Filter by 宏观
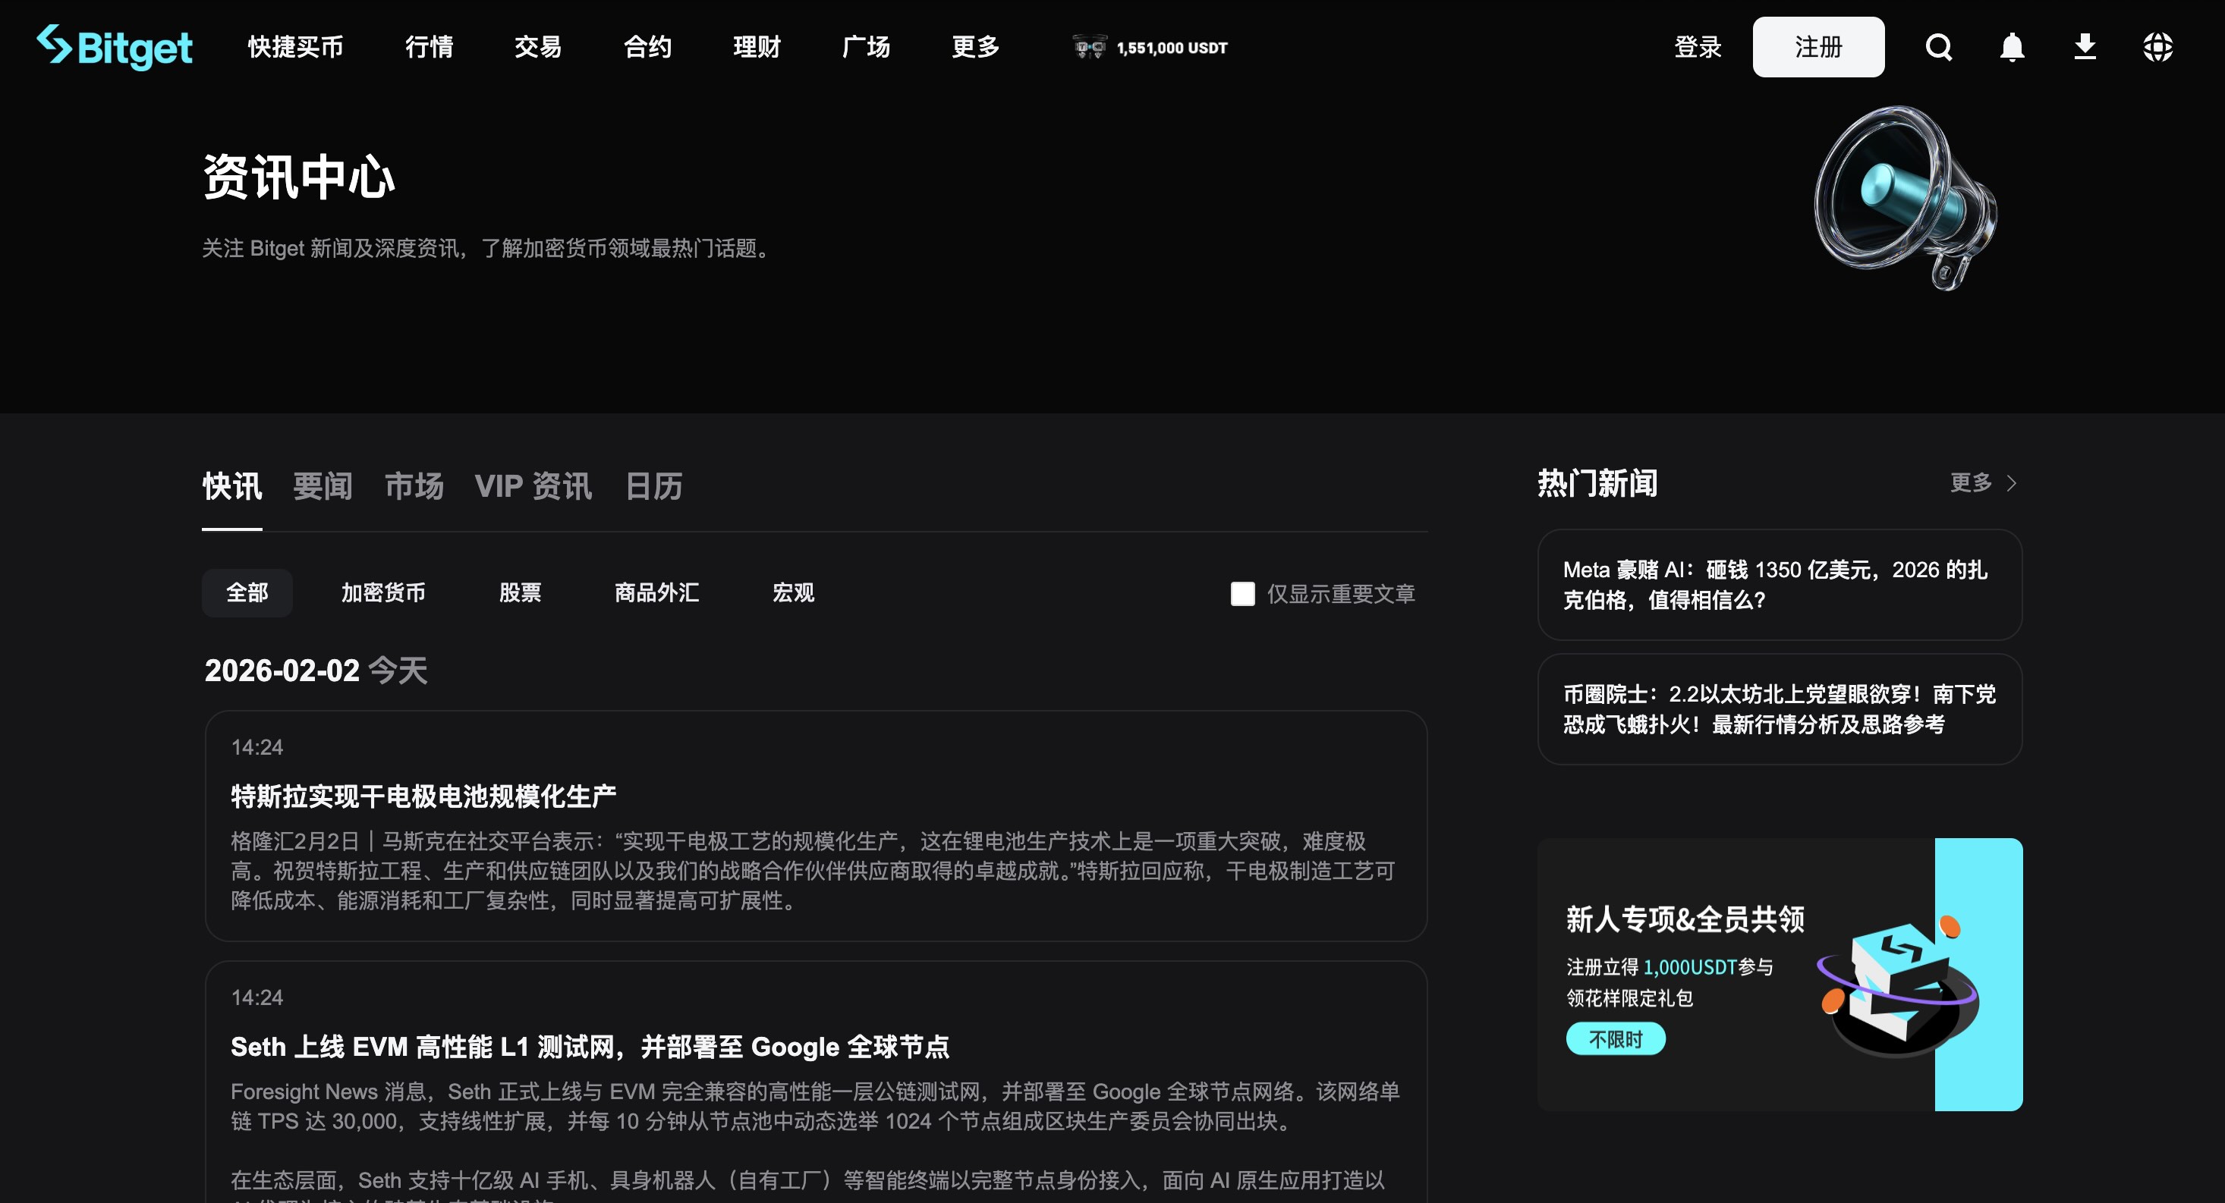The image size is (2225, 1203). point(793,592)
